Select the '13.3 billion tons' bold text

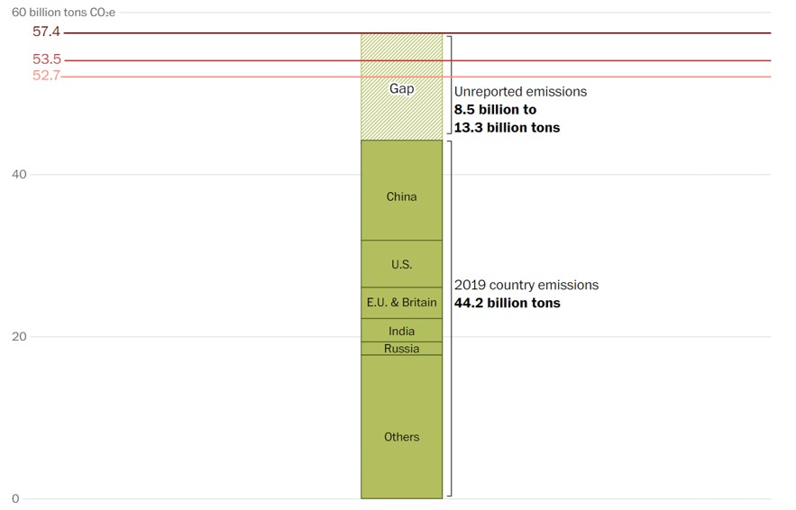pyautogui.click(x=507, y=128)
